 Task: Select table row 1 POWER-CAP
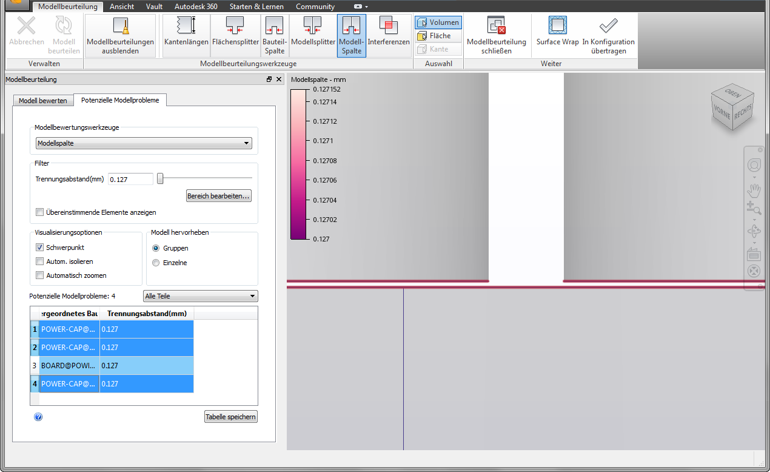click(x=112, y=329)
